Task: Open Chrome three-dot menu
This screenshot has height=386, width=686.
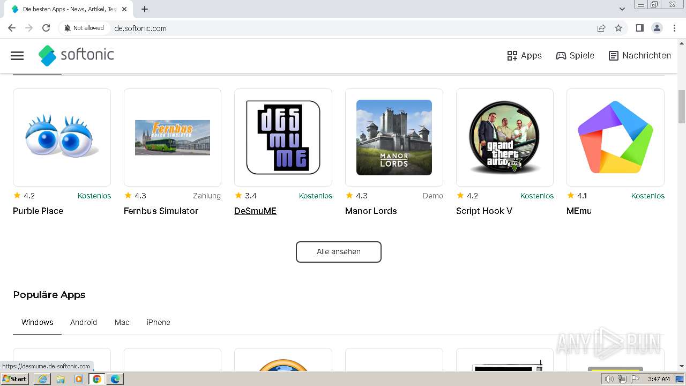Action: (x=675, y=28)
